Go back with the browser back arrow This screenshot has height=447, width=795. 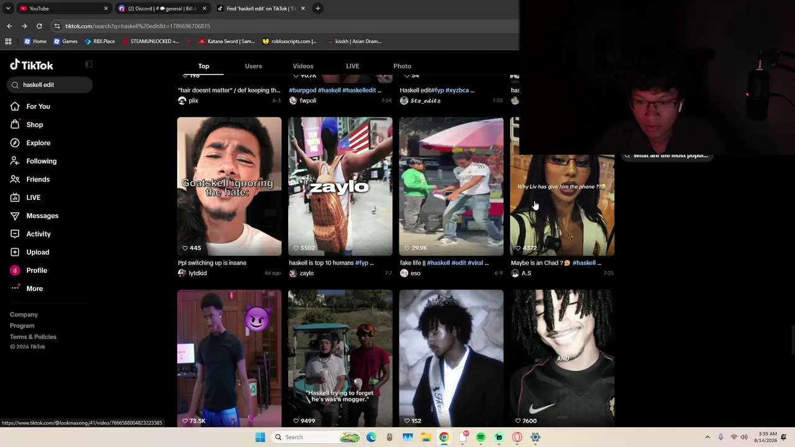[x=9, y=26]
